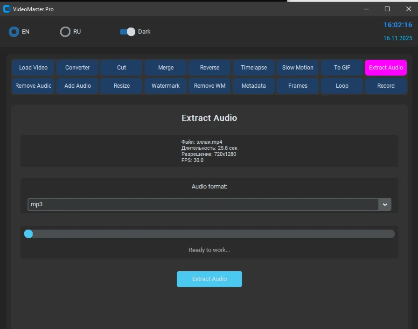Maximize the VideoMaster Pro window
The image size is (418, 329).
click(x=387, y=9)
